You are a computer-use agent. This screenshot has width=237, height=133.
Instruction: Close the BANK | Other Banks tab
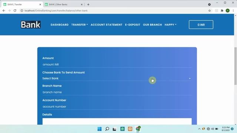tap(81, 4)
